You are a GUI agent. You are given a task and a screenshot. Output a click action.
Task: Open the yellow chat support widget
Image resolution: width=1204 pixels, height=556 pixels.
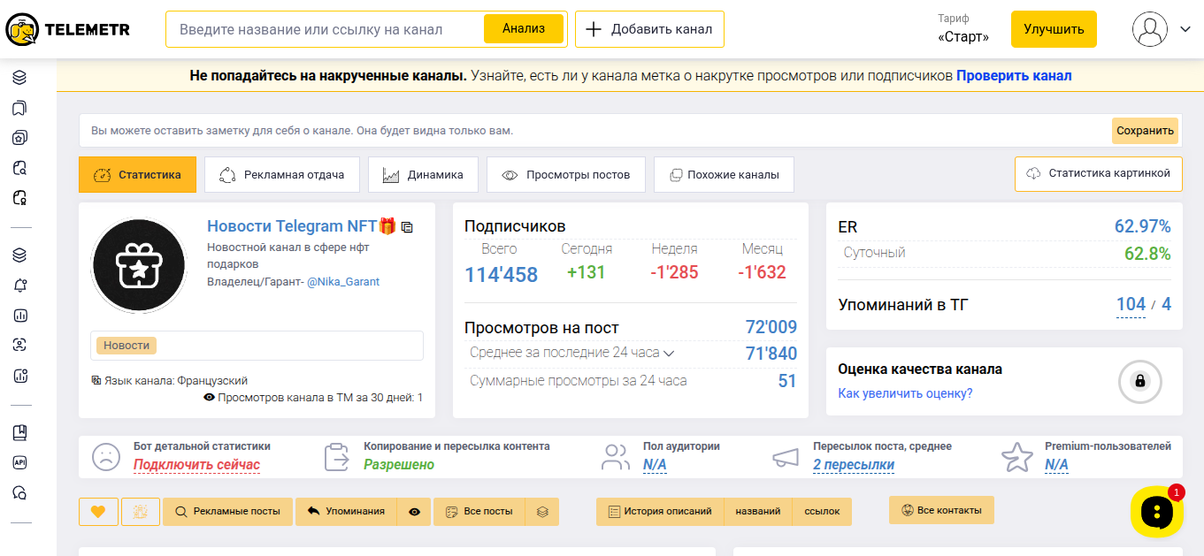pos(1156,512)
